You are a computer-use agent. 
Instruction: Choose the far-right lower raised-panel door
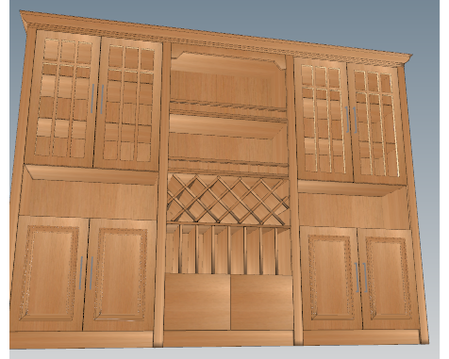coord(389,280)
